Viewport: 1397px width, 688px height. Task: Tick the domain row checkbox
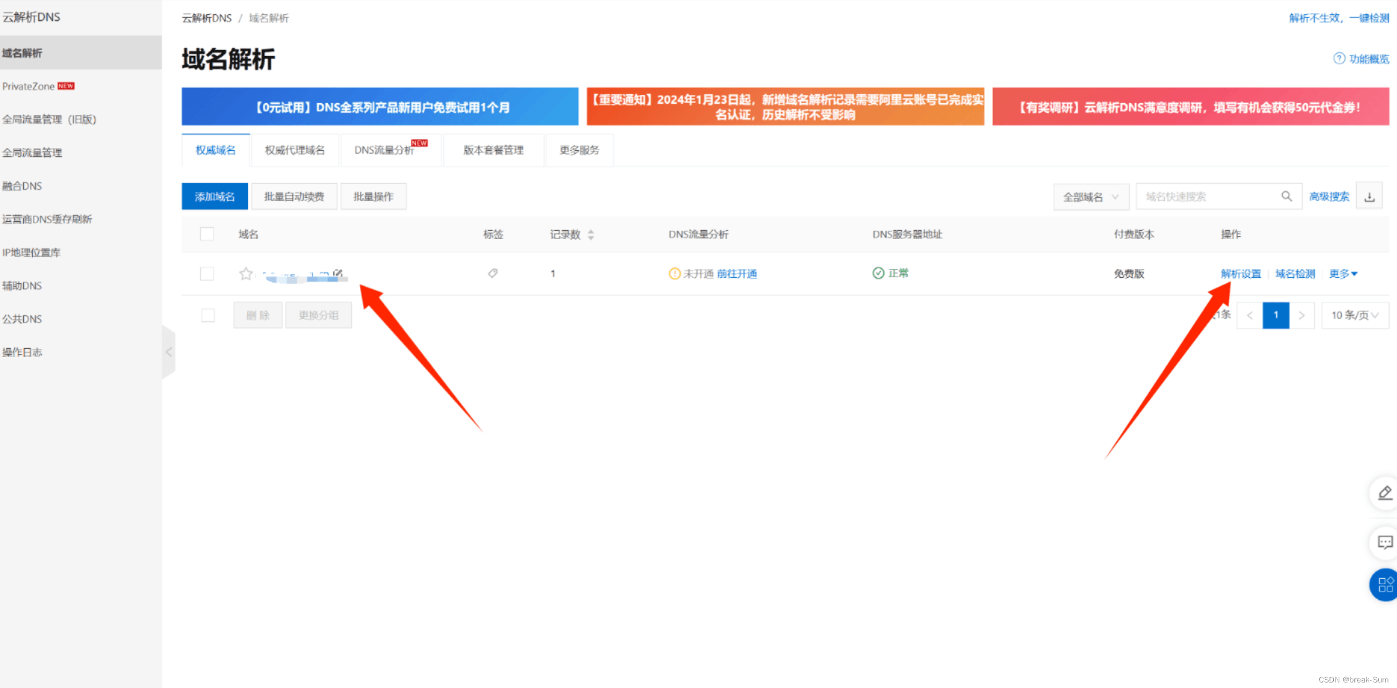(207, 273)
